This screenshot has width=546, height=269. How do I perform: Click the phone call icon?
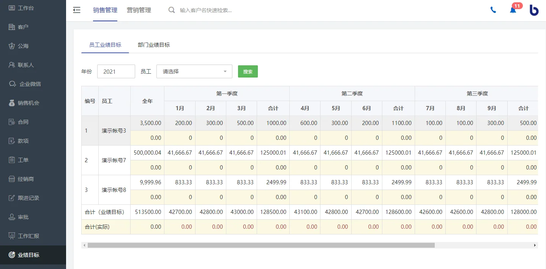coord(493,10)
